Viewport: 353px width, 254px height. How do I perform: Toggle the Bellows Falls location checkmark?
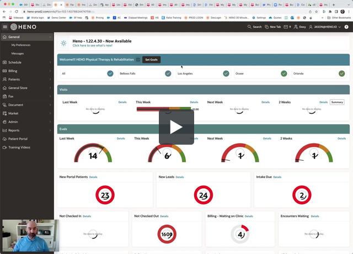[x=168, y=73]
